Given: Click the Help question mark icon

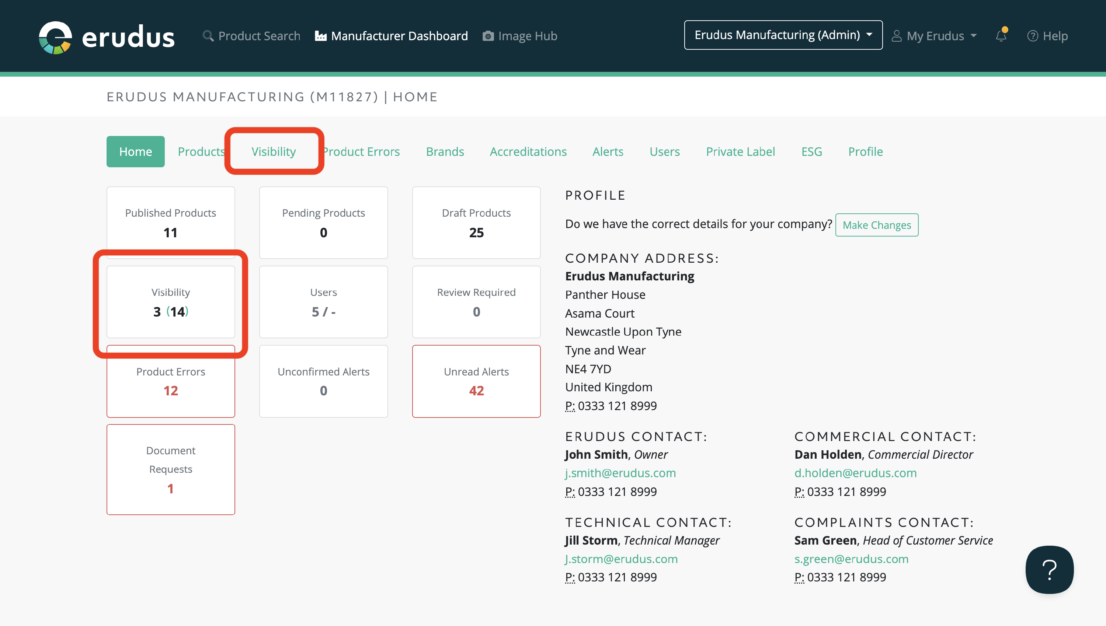Looking at the screenshot, I should pos(1032,36).
